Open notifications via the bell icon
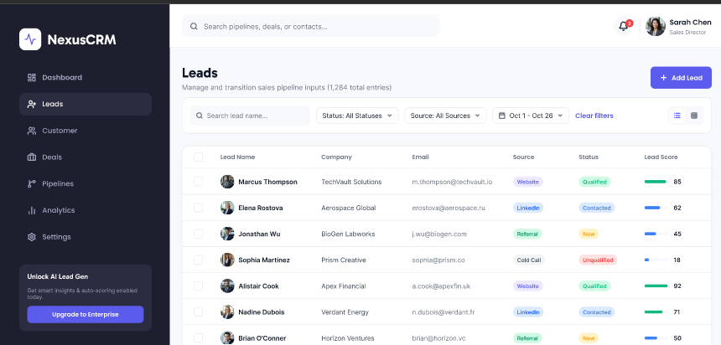This screenshot has height=345, width=721. [624, 26]
